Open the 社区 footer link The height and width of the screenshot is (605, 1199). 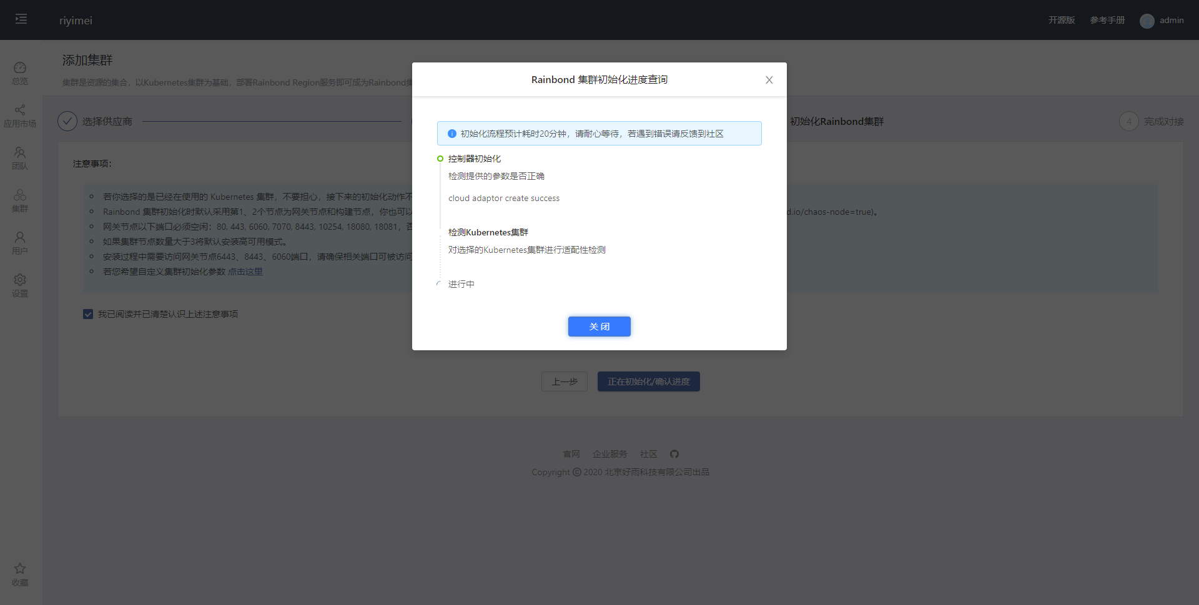coord(648,454)
